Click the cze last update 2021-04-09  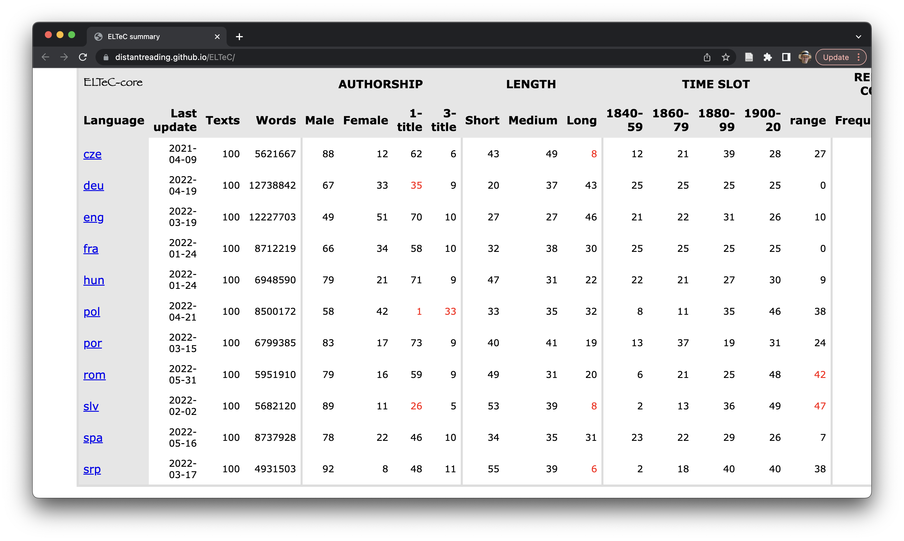[x=183, y=154]
